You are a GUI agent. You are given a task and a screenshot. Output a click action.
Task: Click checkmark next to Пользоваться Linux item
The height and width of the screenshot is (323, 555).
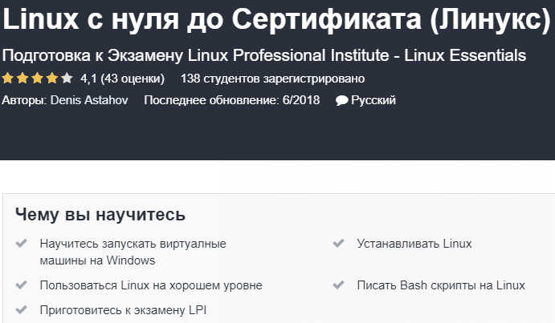click(21, 285)
